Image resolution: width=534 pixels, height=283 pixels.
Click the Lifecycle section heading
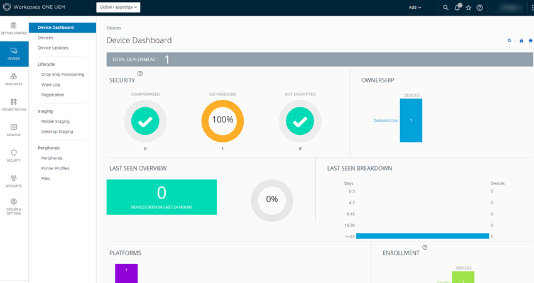[46, 64]
